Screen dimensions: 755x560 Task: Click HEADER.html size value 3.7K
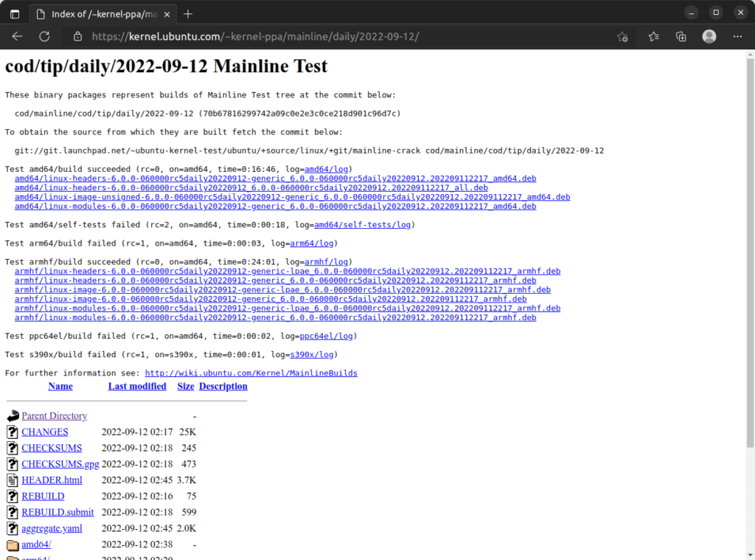(187, 480)
